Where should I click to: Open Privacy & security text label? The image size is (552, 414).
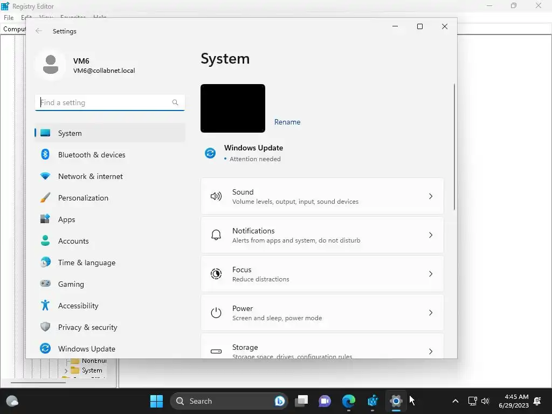(x=88, y=327)
